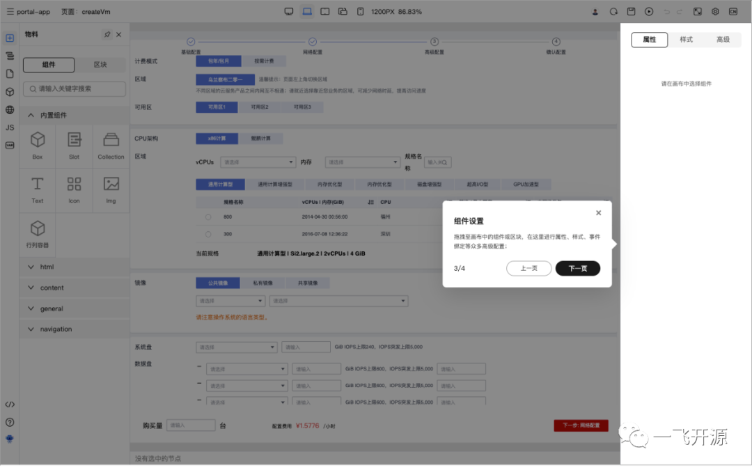Close the 物料 panel

coord(119,35)
